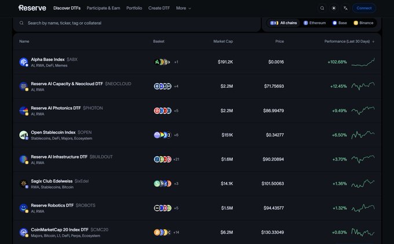The width and height of the screenshot is (394, 244).
Task: Sort by Performance (Last 30 Days) arrow
Action: 373,42
